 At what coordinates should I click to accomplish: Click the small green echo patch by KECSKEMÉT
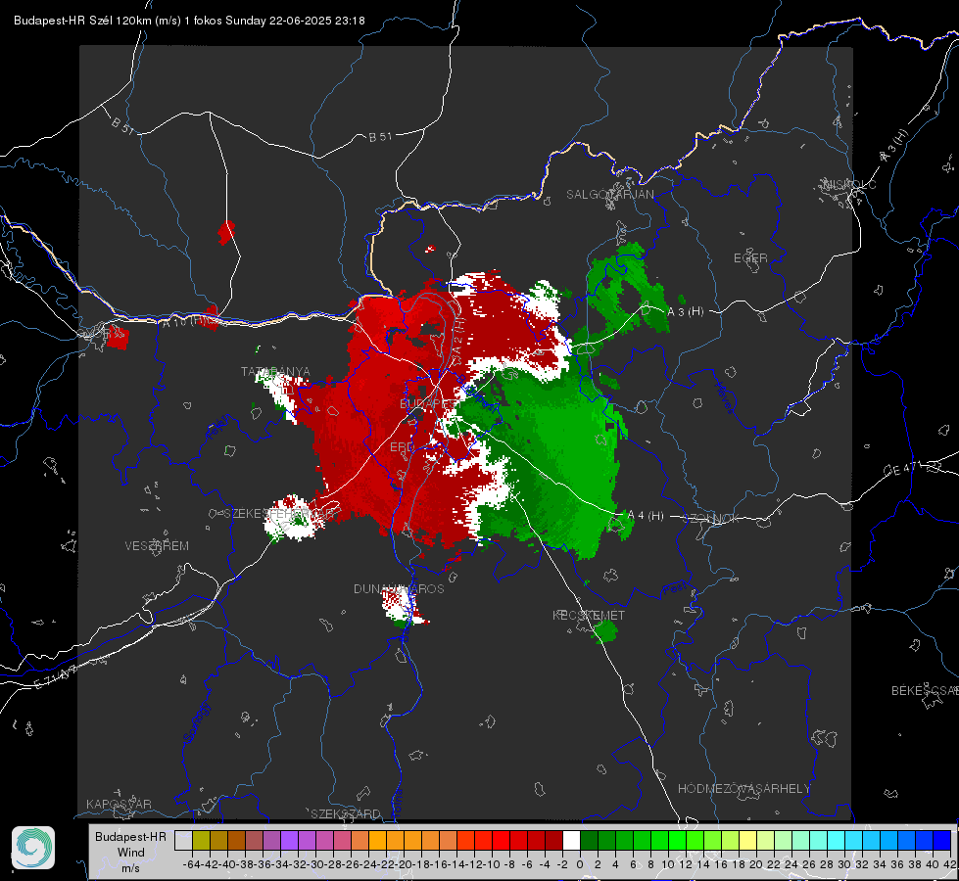coord(604,631)
